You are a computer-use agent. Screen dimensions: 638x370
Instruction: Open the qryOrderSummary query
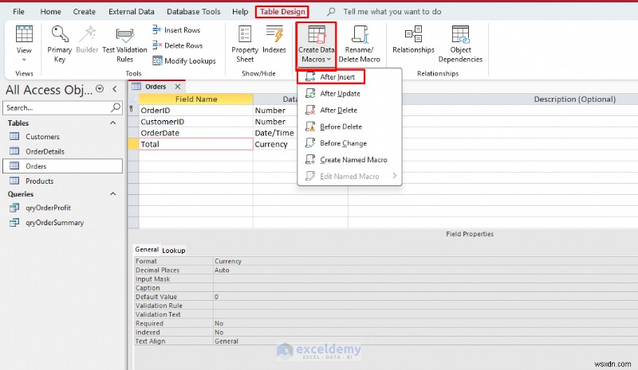tap(54, 223)
